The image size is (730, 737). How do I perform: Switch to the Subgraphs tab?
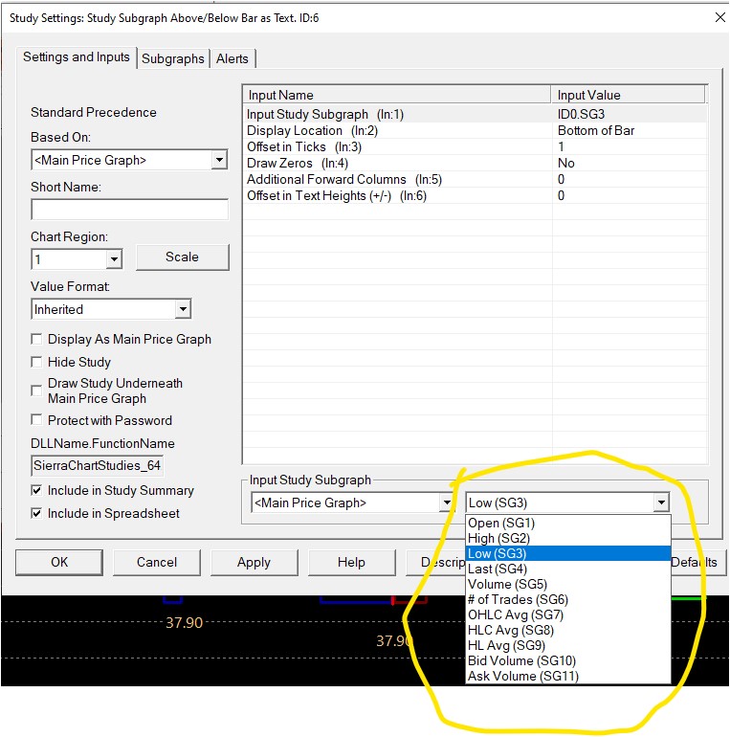point(173,58)
